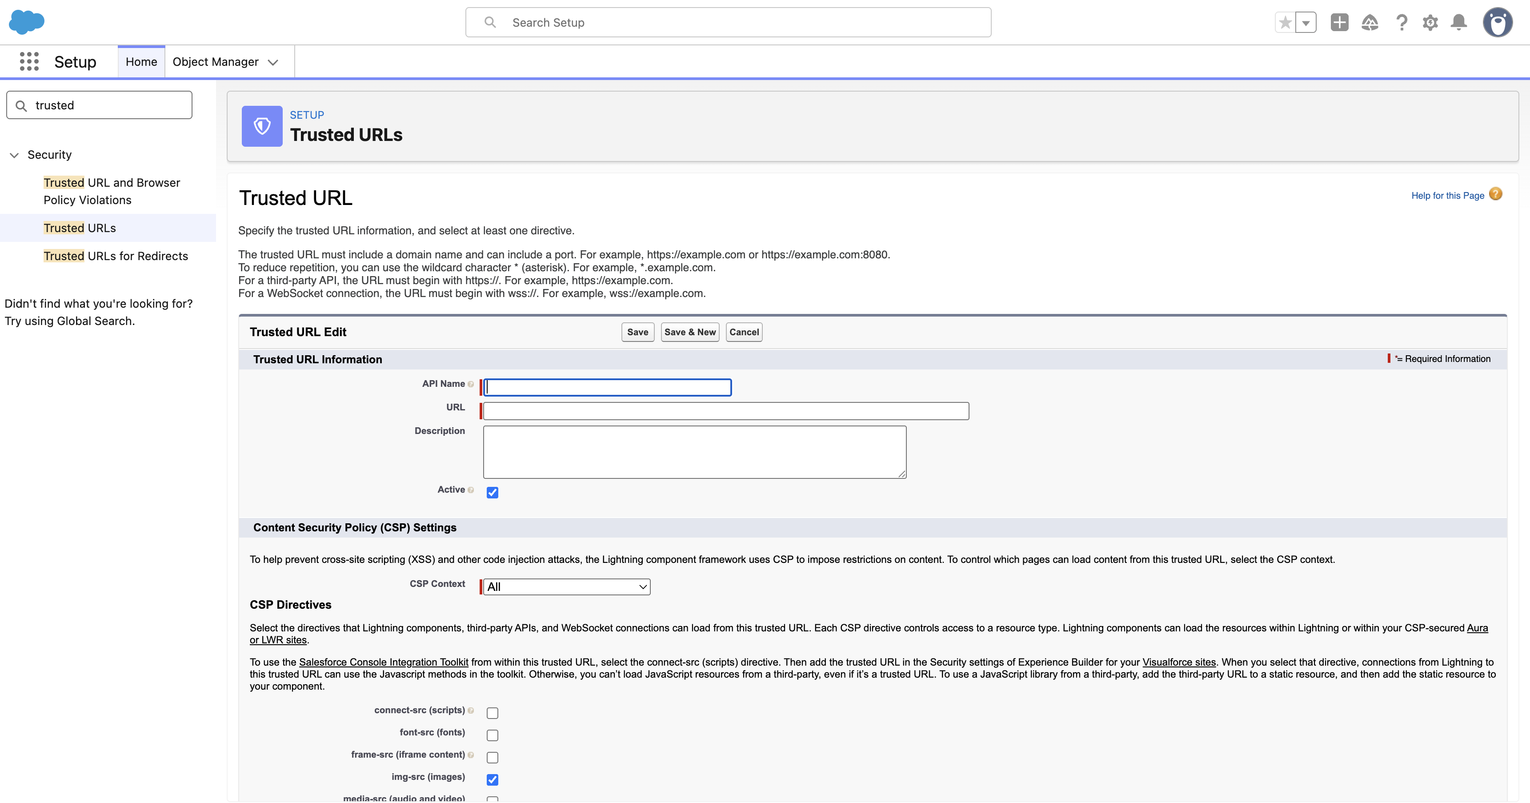
Task: Open Salesforce Console Integration Toolkit link
Action: point(384,662)
